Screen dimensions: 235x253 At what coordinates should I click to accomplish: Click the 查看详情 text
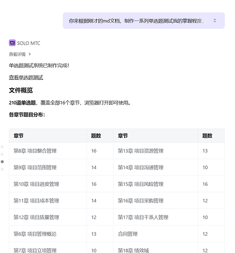17,54
